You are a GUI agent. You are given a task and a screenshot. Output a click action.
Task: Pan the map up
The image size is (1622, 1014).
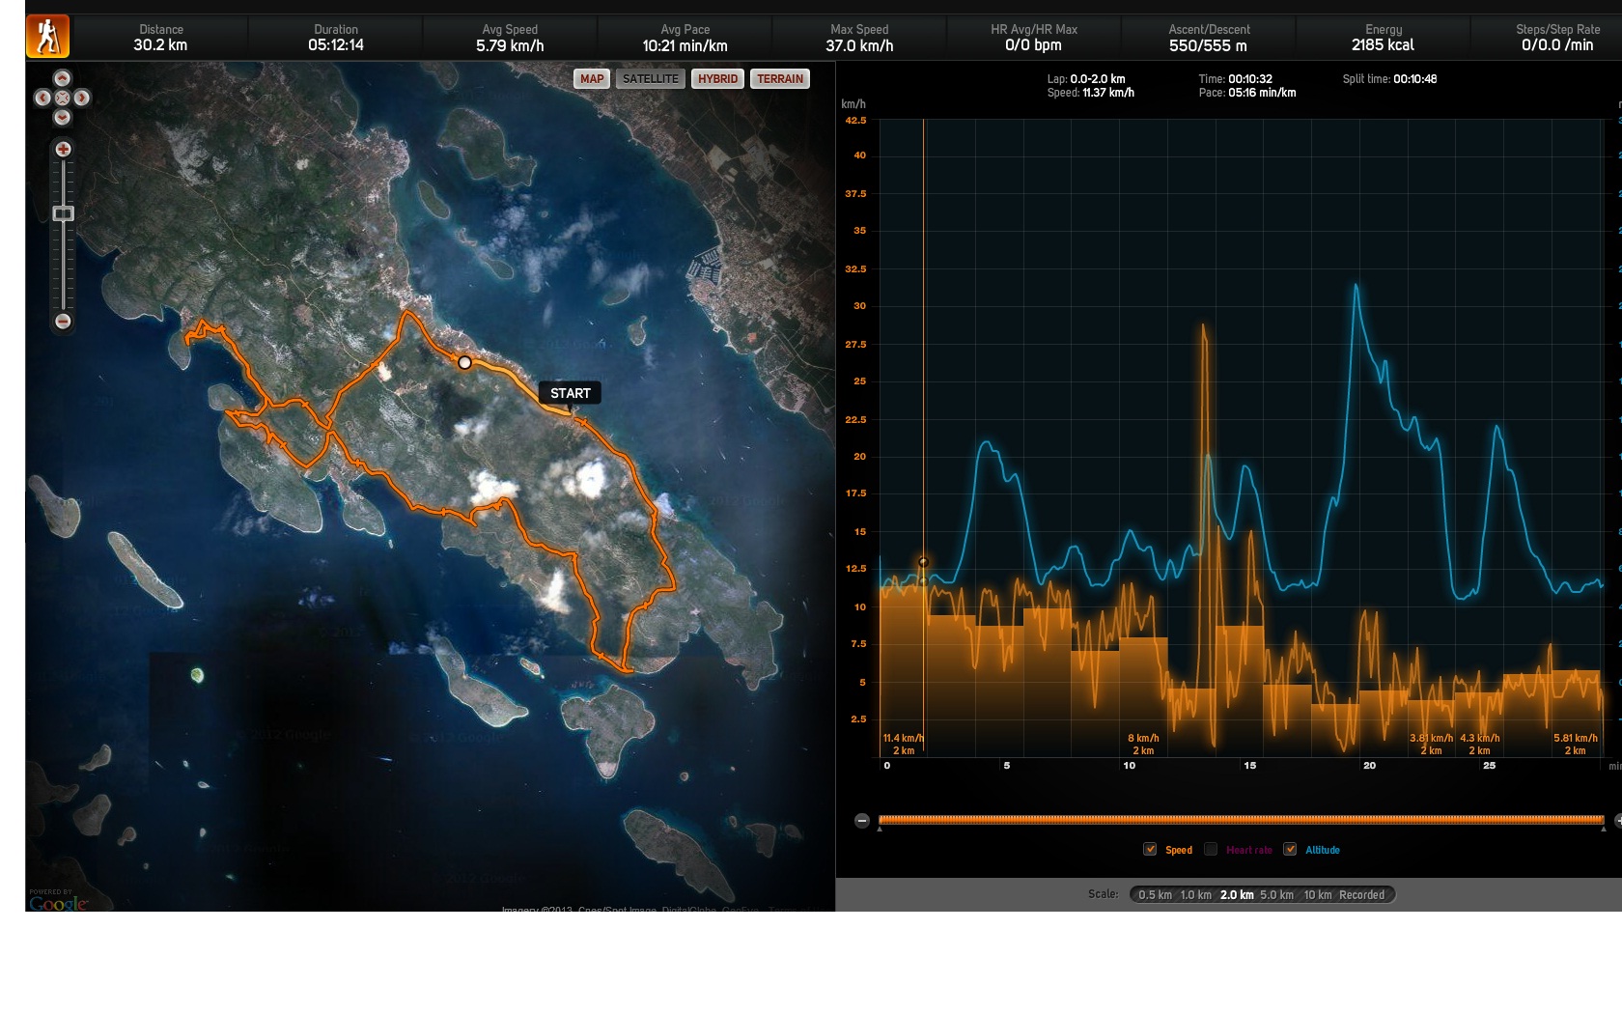click(62, 78)
